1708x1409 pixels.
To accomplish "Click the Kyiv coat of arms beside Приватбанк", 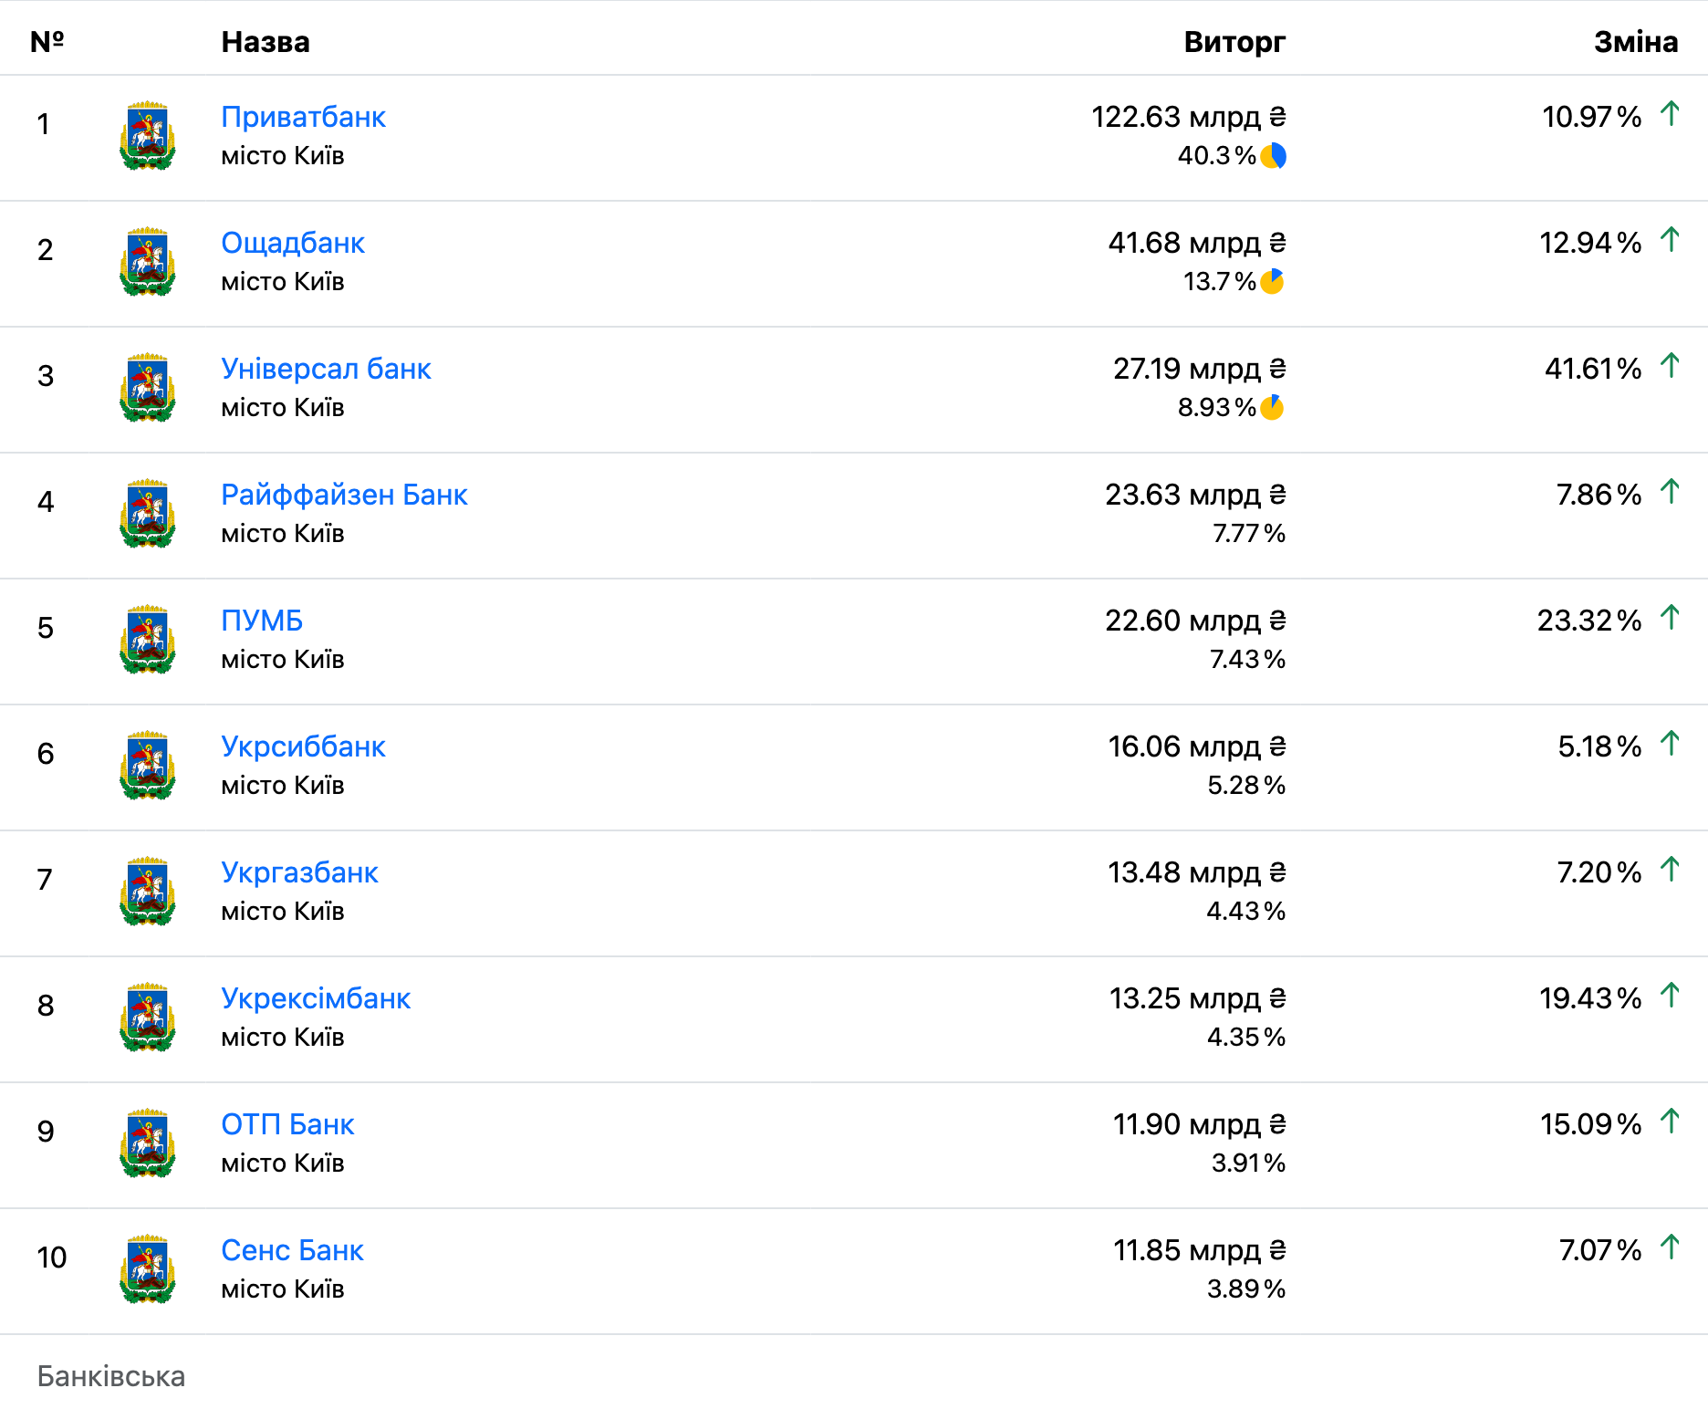I will point(147,136).
